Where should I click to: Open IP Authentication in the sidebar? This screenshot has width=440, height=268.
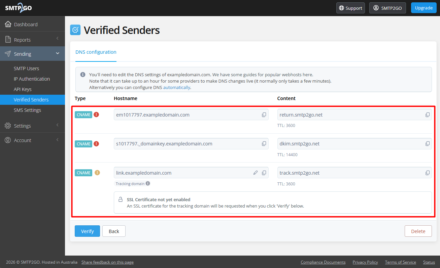coord(32,79)
